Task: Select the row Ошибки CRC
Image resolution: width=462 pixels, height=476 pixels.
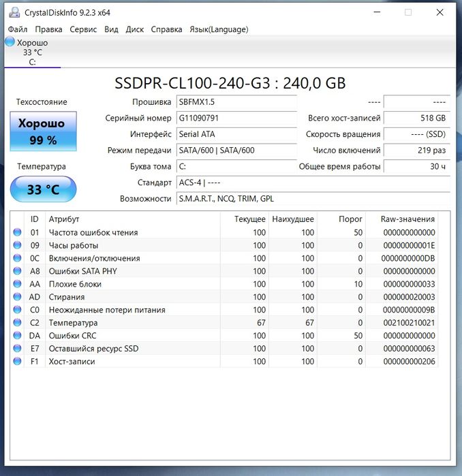Action: [224, 336]
